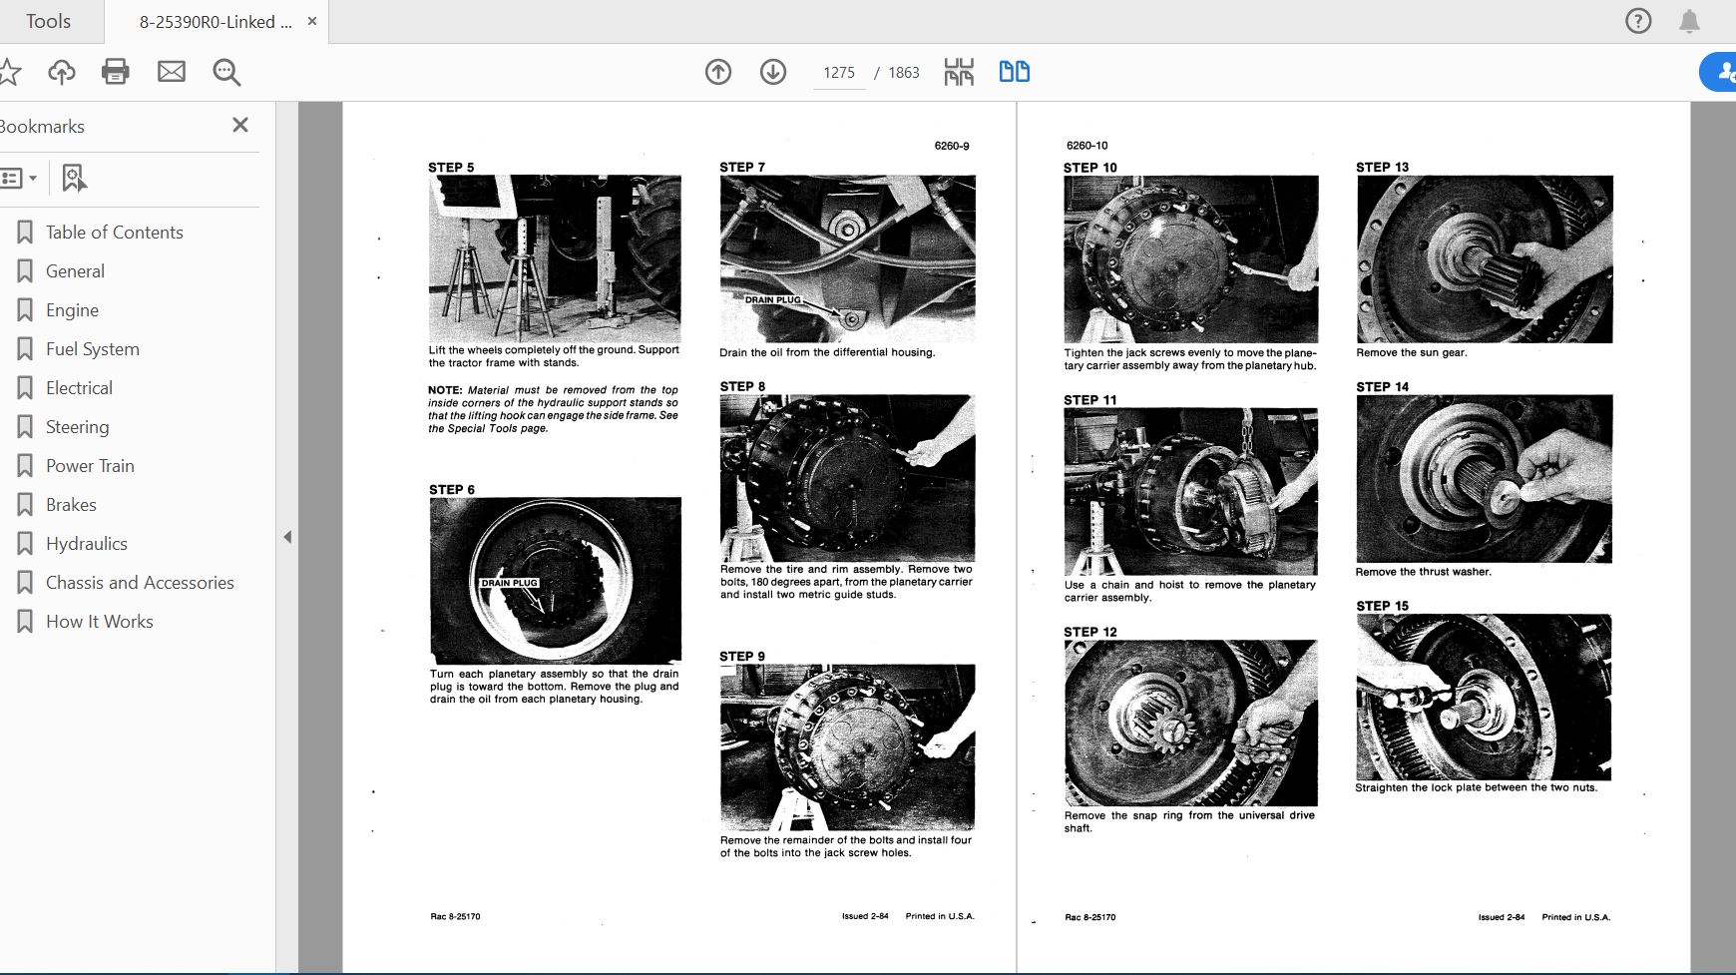Screen dimensions: 1736x975
Task: Click the "Remove the thrust washer." caption
Action: 1424,572
